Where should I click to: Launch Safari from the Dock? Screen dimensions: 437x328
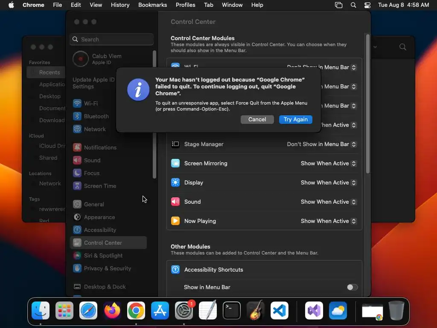[88, 310]
